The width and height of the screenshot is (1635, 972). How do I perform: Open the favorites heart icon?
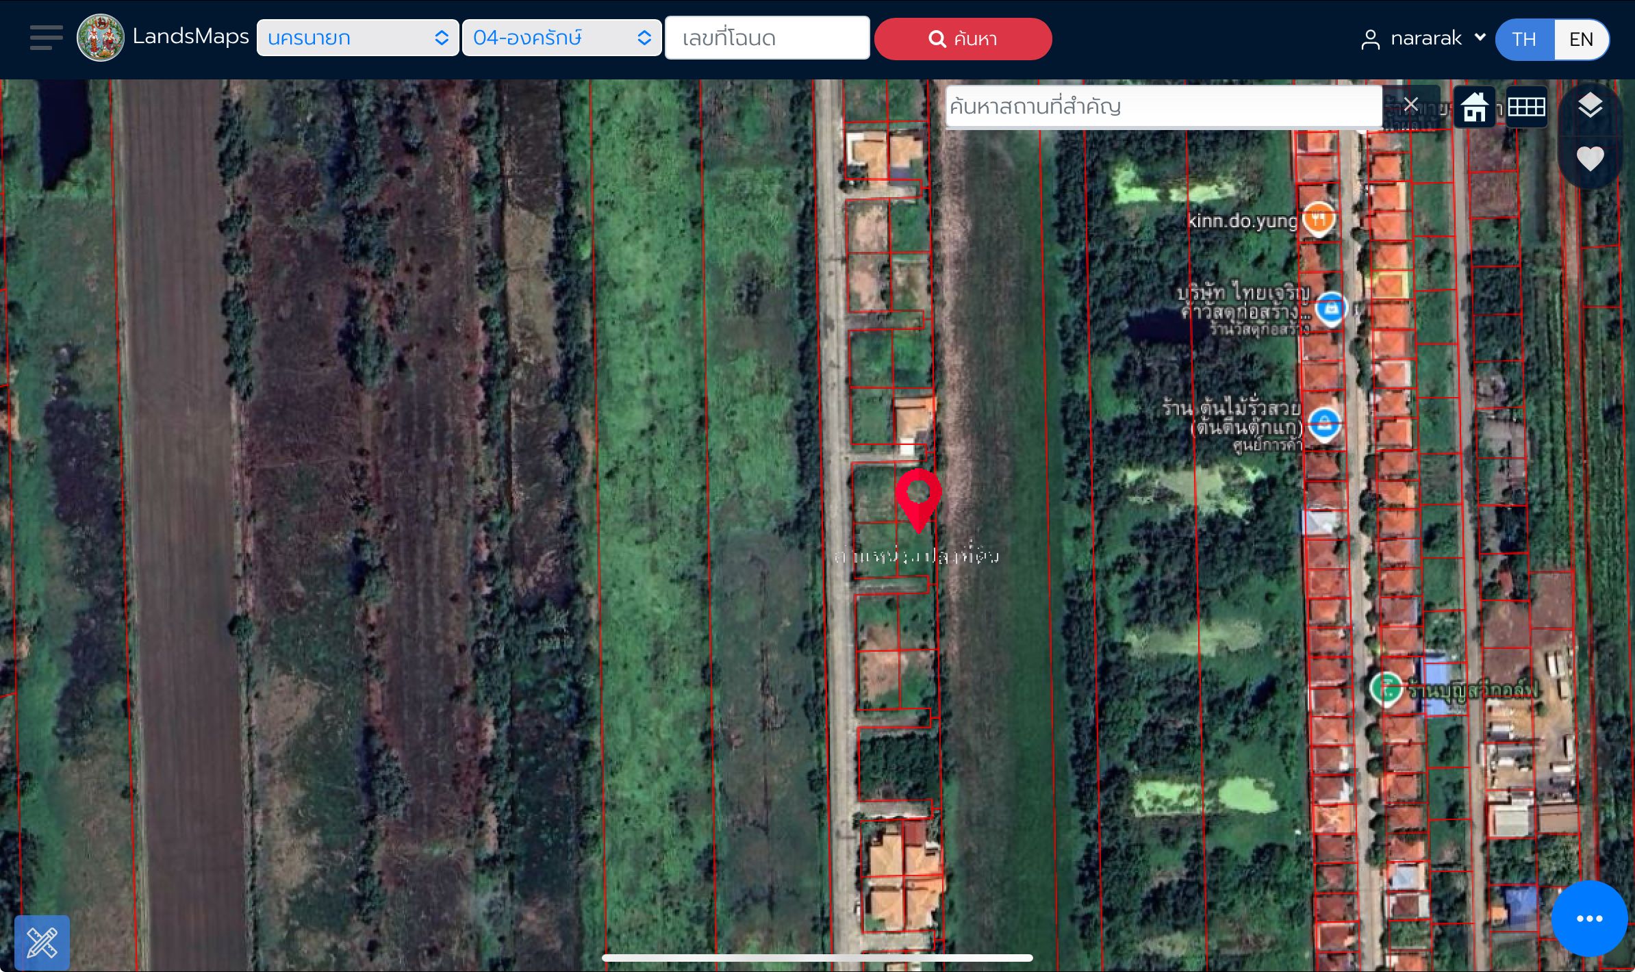[x=1590, y=159]
